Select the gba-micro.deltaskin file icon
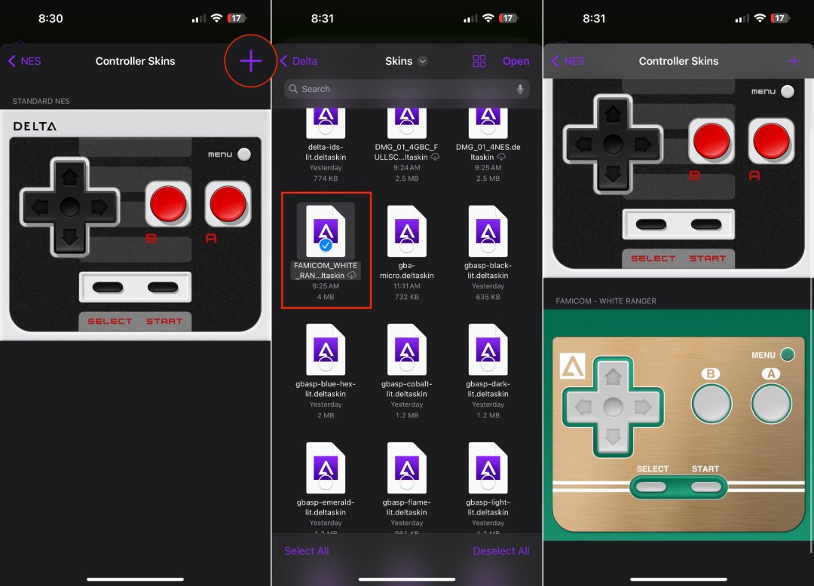The height and width of the screenshot is (586, 814). [406, 230]
